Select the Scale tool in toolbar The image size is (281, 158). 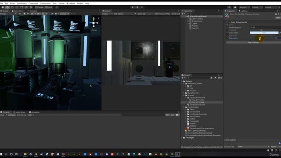tap(17, 7)
